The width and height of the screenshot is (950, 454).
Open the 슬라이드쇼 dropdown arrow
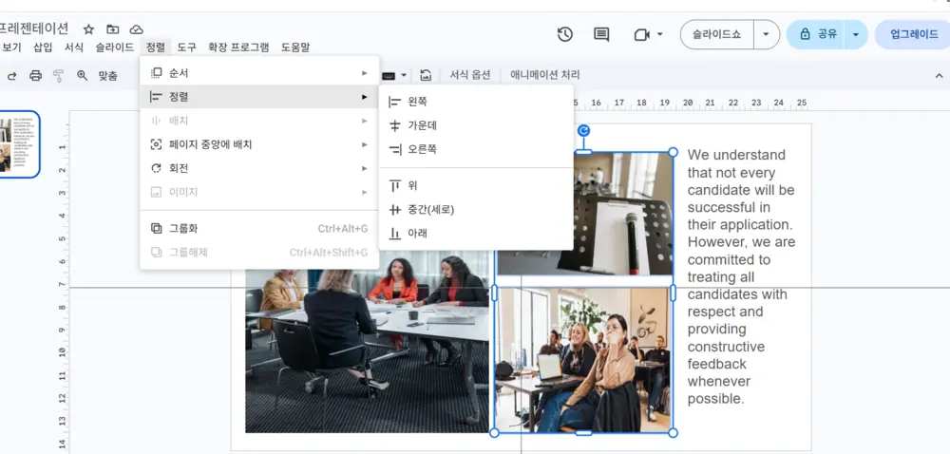[766, 34]
